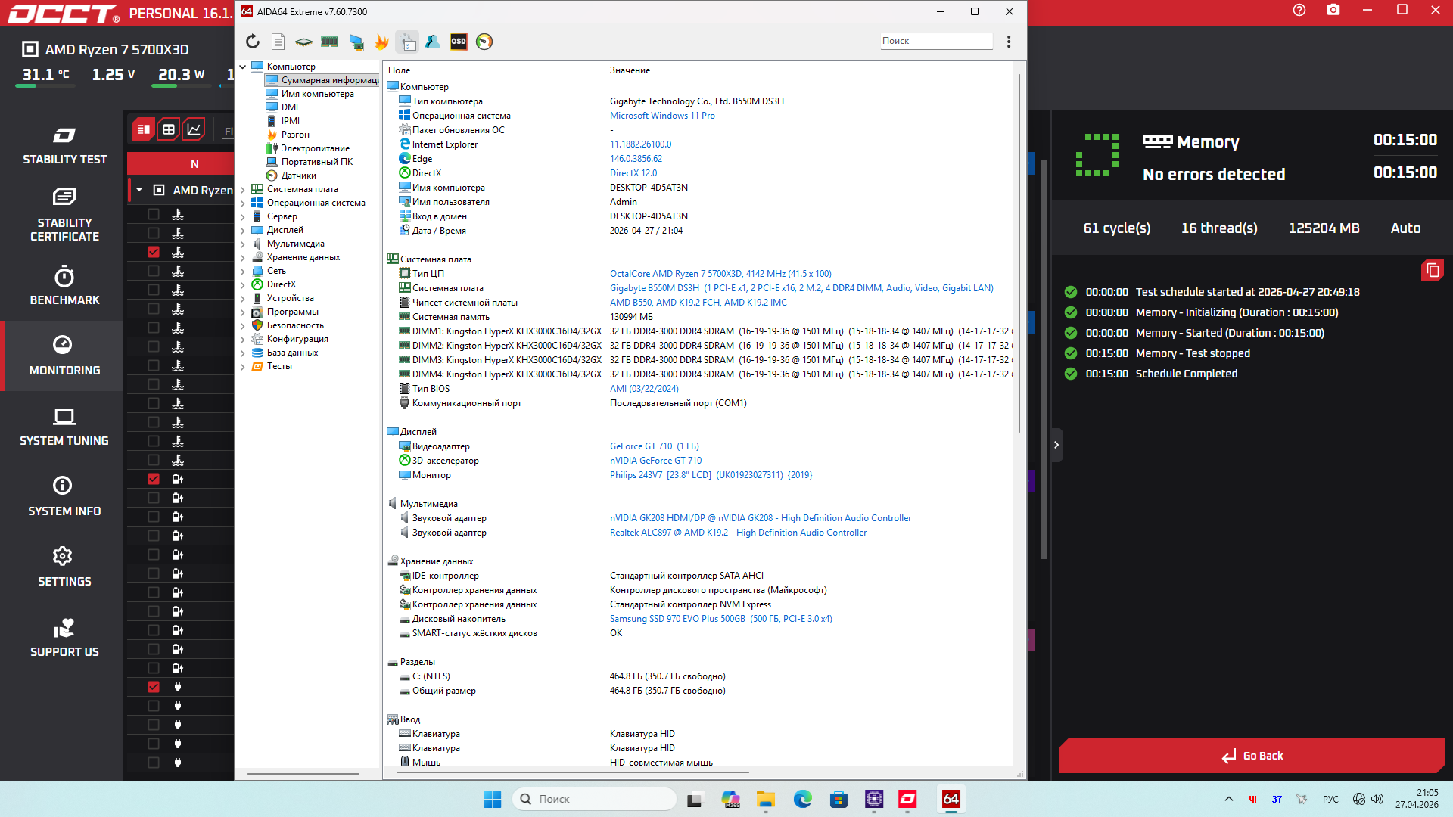Toggle the OCCT monitoring table view button
This screenshot has width=1453, height=817.
169,129
